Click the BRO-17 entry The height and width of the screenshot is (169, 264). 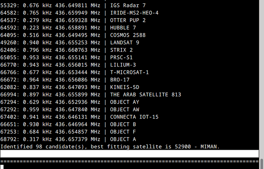pos(65,80)
